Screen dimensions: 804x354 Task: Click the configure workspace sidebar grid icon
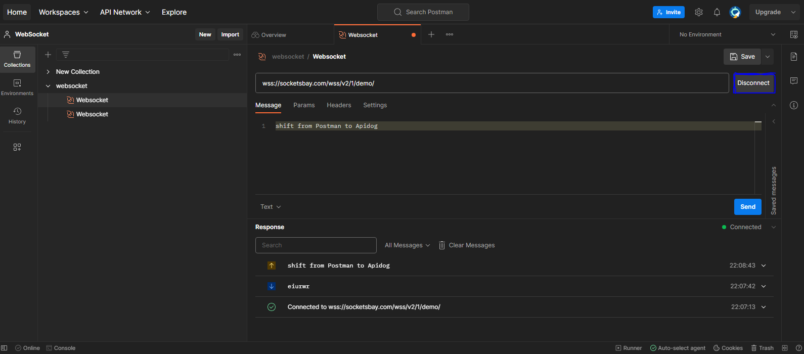pyautogui.click(x=17, y=147)
